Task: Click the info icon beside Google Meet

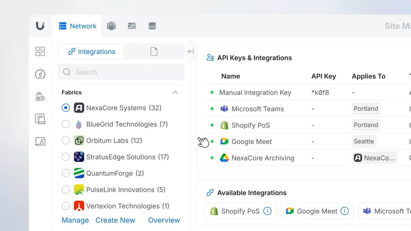Action: click(x=345, y=211)
